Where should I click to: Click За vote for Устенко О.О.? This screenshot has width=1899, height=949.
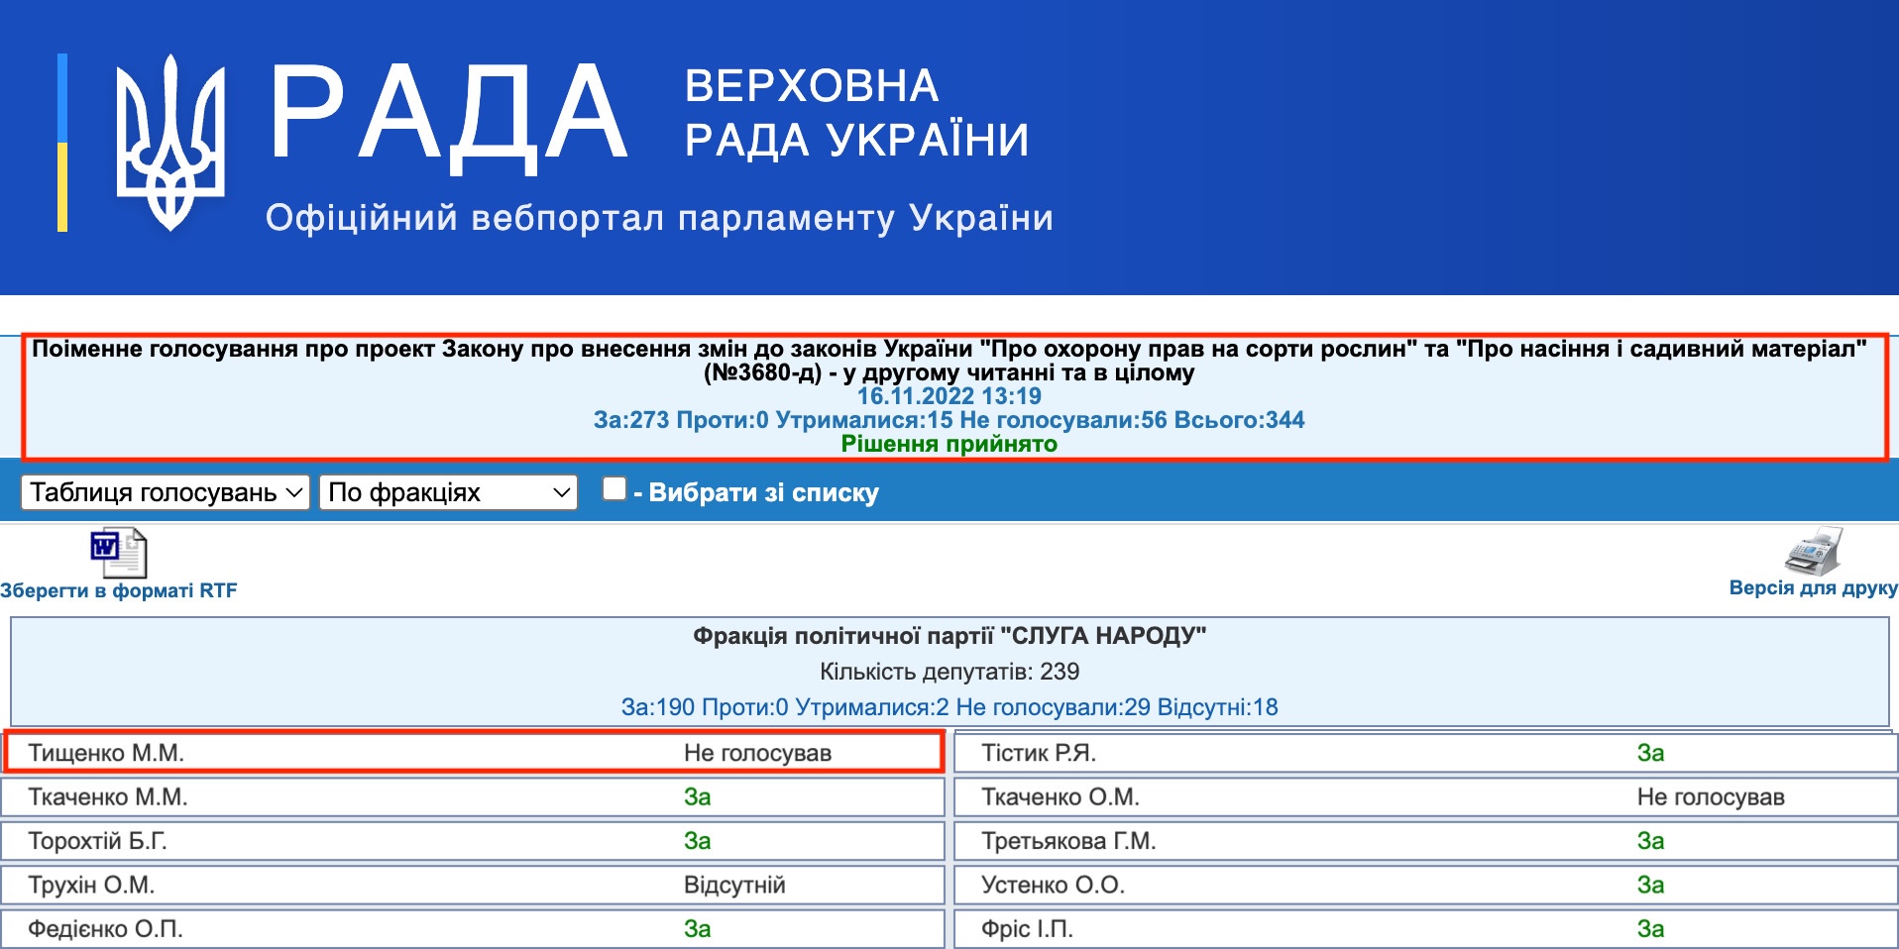(1650, 885)
